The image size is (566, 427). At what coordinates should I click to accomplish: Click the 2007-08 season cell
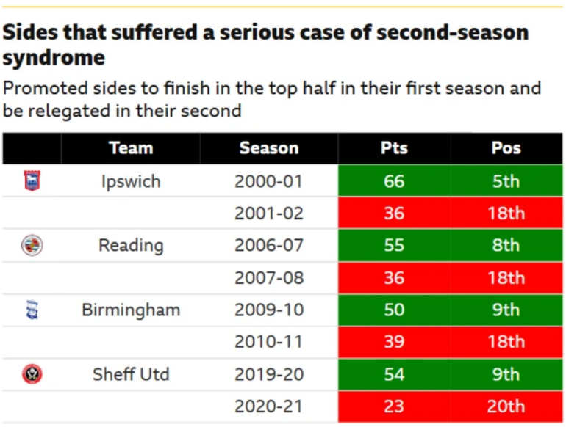click(269, 277)
